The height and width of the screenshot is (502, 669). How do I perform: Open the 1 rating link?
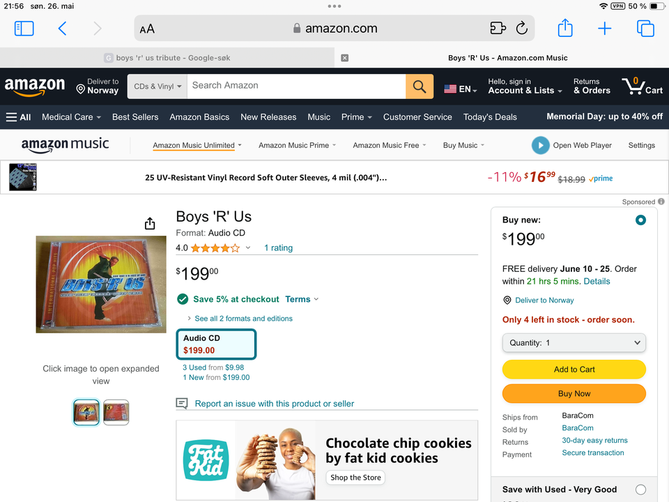pyautogui.click(x=278, y=248)
